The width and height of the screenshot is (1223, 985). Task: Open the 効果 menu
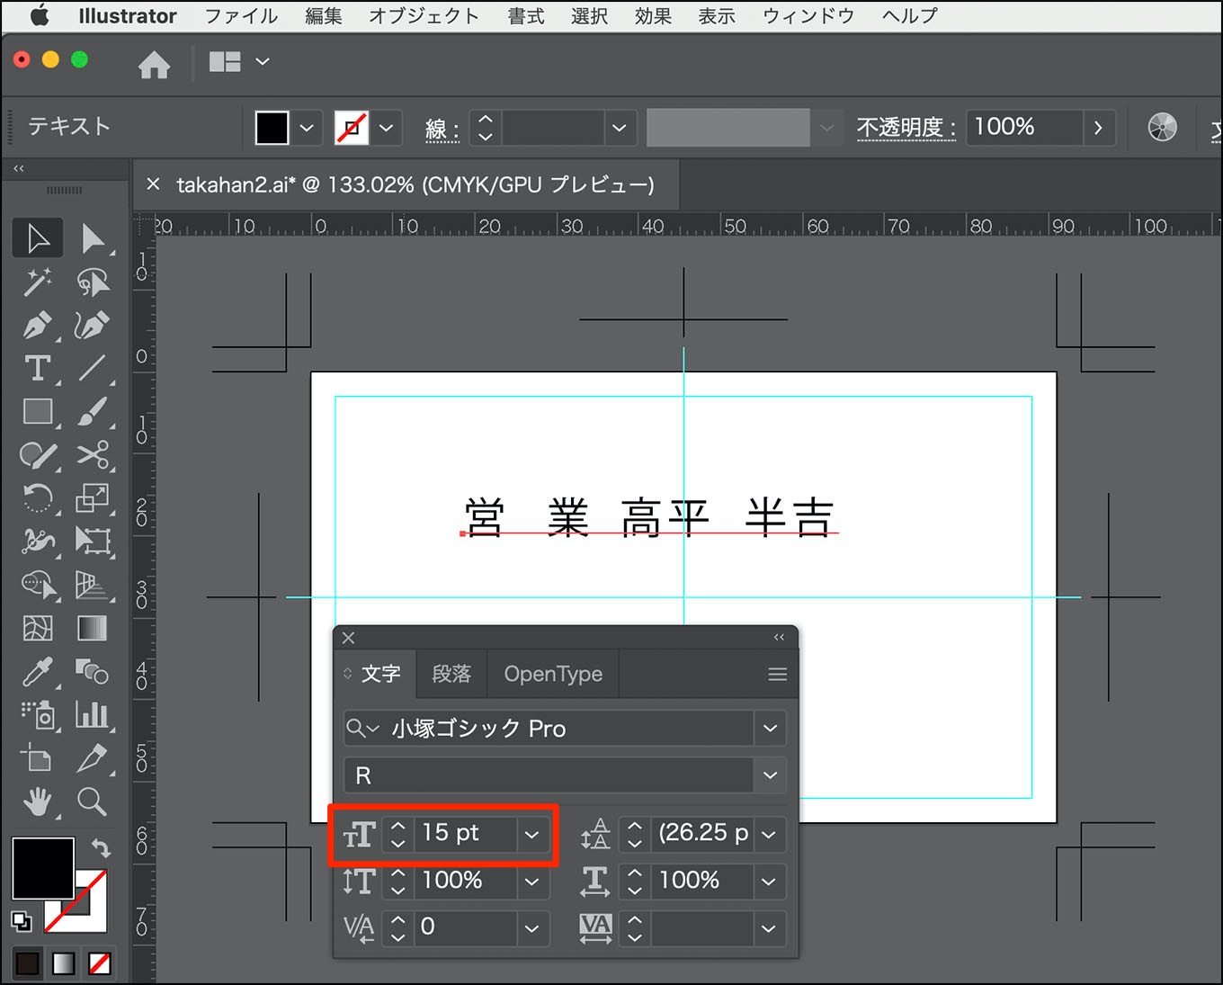653,16
